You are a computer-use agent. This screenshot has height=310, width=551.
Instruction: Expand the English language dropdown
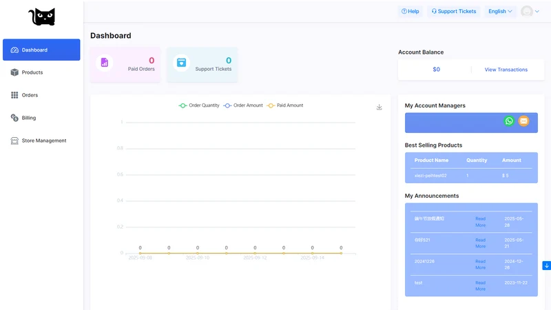pos(500,11)
